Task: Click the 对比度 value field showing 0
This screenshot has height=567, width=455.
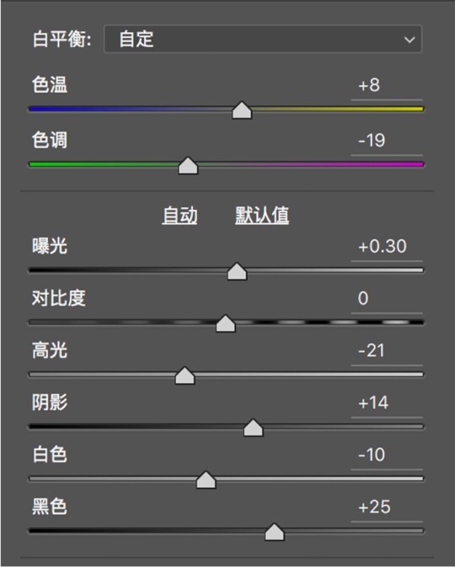Action: click(x=387, y=299)
